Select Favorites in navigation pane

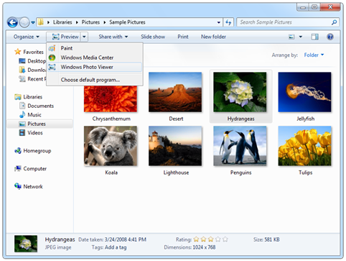pyautogui.click(x=33, y=52)
